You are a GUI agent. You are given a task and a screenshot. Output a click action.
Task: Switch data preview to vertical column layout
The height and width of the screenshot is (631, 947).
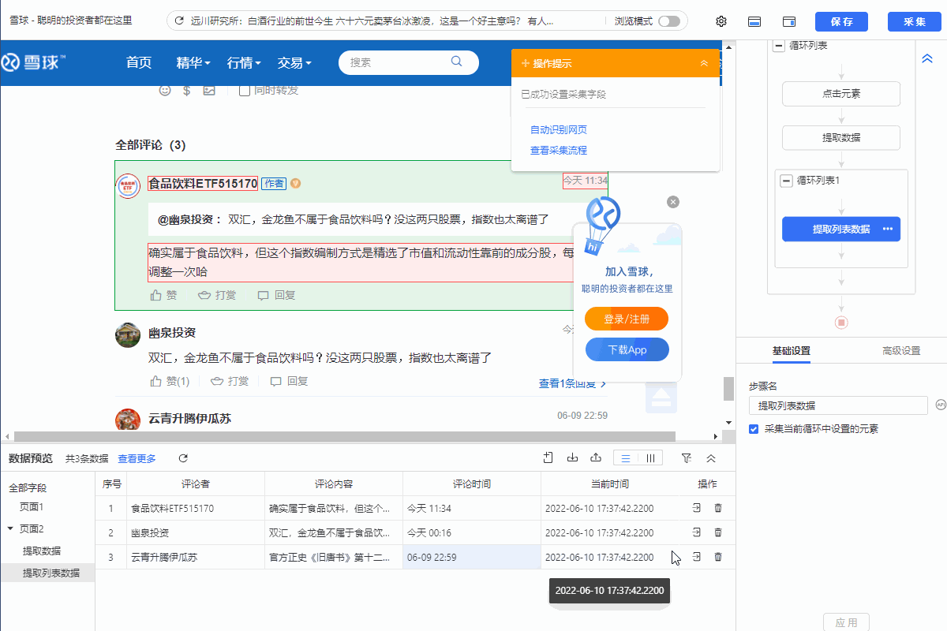tap(650, 458)
